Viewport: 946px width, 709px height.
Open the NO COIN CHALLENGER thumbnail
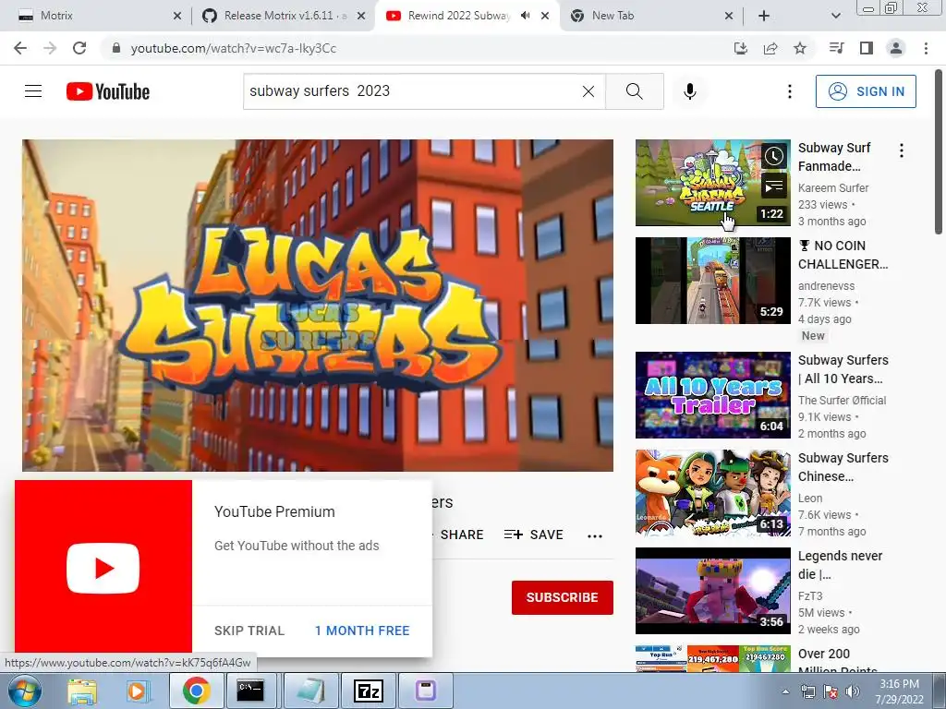point(712,281)
